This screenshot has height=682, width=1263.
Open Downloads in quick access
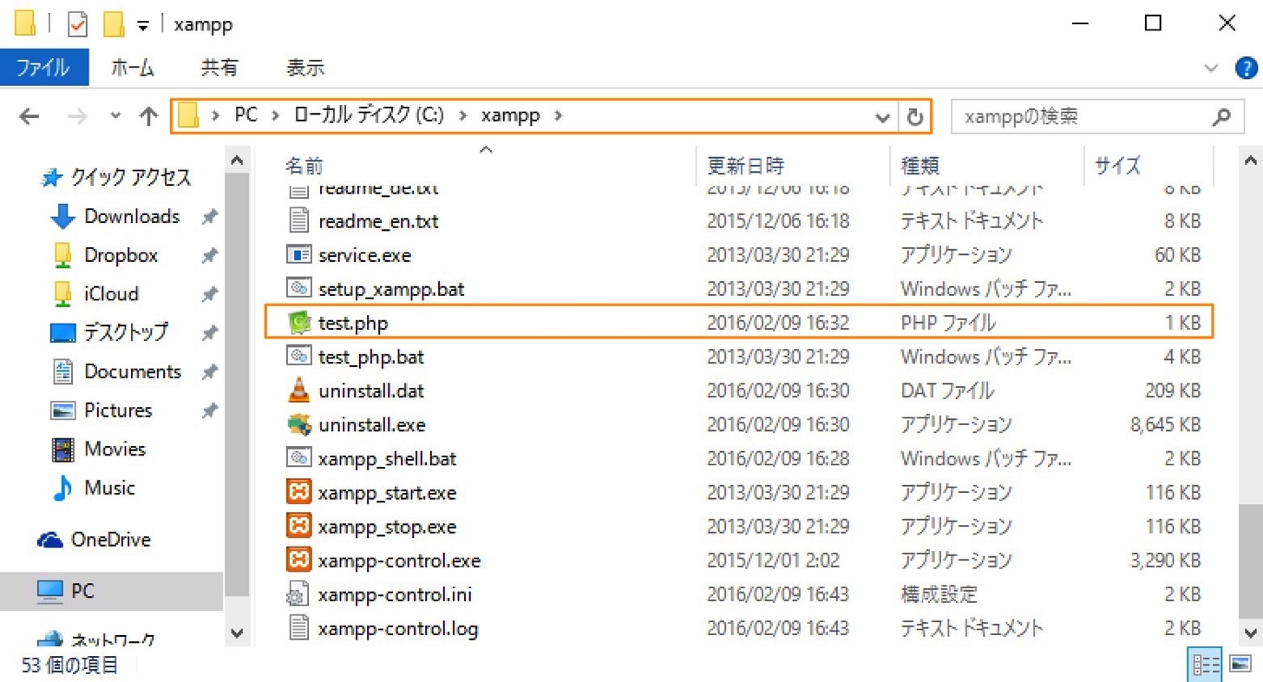click(x=132, y=216)
